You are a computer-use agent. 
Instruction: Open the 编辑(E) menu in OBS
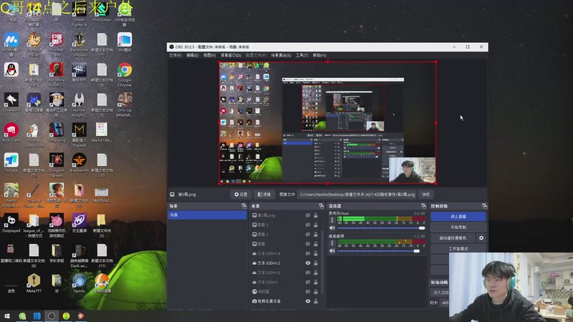coord(192,56)
